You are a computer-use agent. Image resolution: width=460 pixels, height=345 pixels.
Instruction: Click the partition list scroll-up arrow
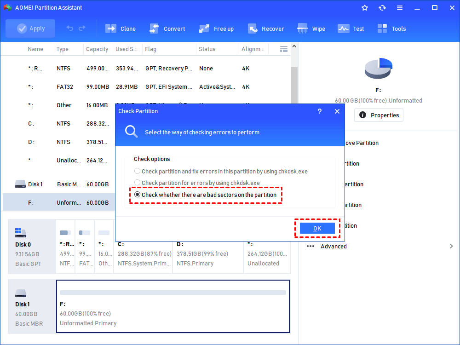[x=294, y=46]
